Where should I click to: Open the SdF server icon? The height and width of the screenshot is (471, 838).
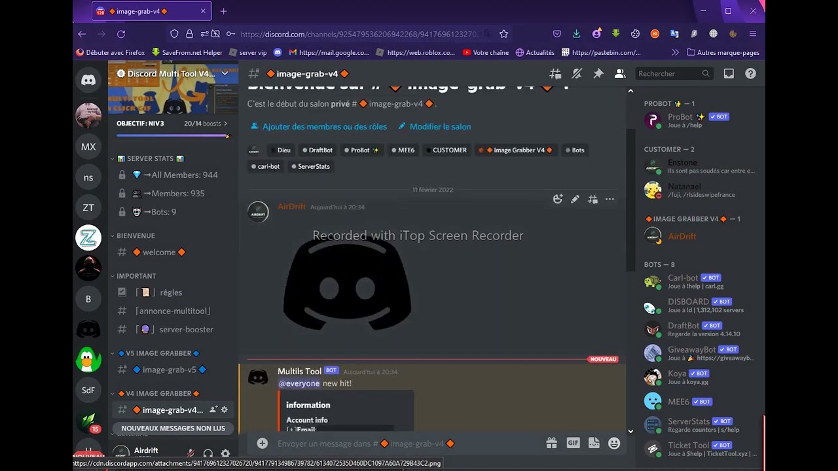point(88,390)
